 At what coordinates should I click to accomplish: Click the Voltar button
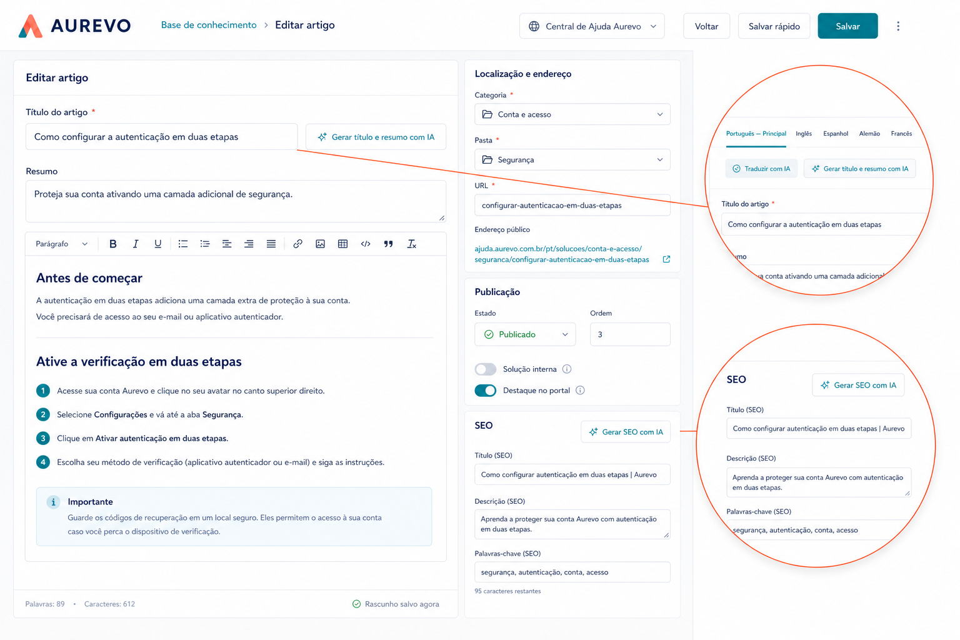(x=706, y=26)
